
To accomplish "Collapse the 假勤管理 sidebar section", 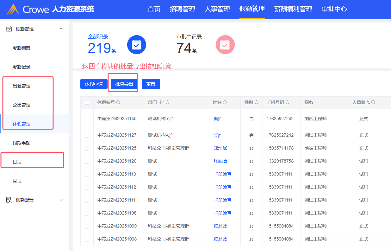I will pyautogui.click(x=61, y=29).
